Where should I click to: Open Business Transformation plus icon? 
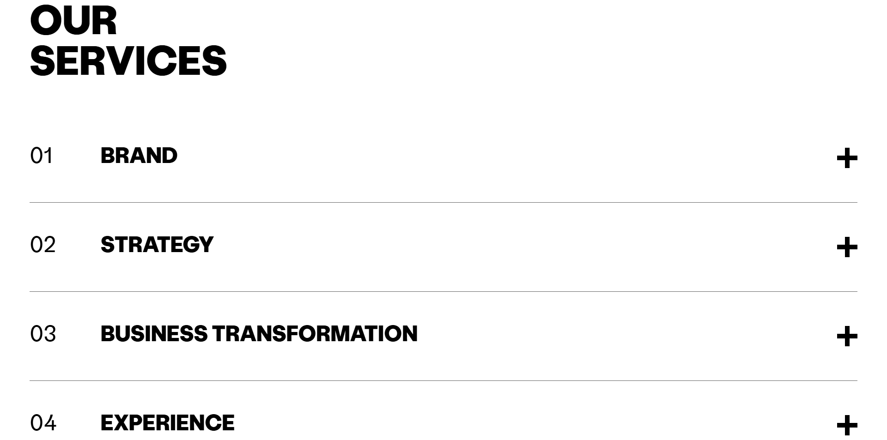847,337
